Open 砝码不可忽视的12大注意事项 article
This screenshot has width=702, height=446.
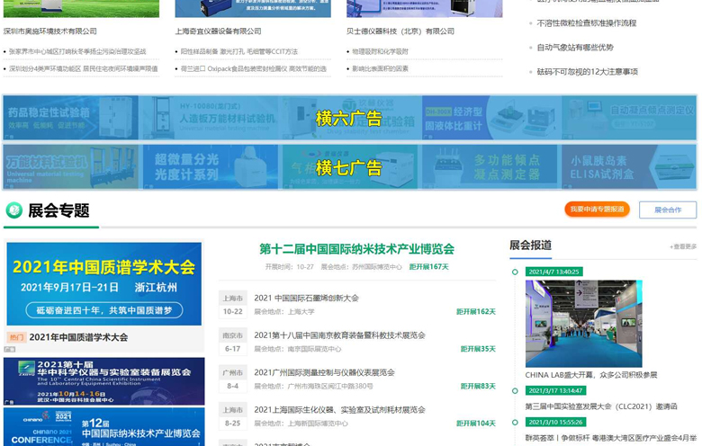coord(587,71)
